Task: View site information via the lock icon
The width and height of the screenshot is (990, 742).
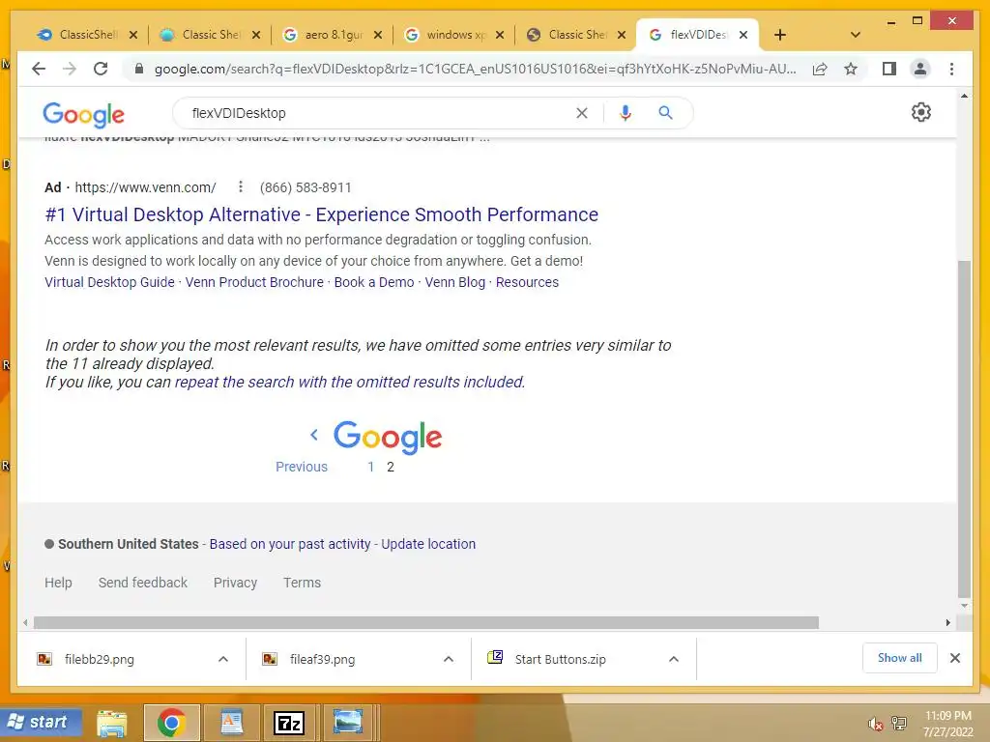Action: click(139, 69)
